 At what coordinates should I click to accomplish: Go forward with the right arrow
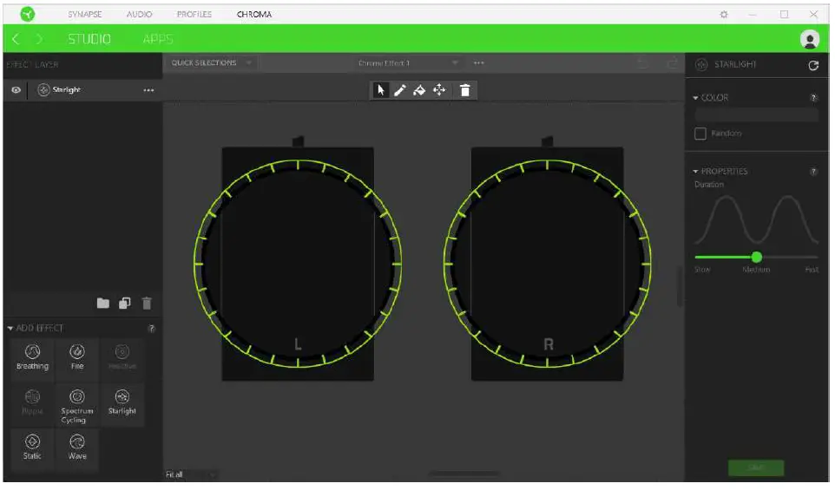[x=39, y=39]
